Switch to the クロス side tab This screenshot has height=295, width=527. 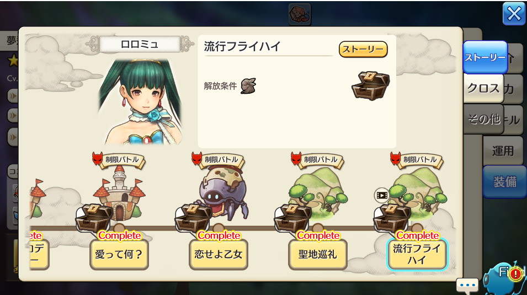(483, 88)
